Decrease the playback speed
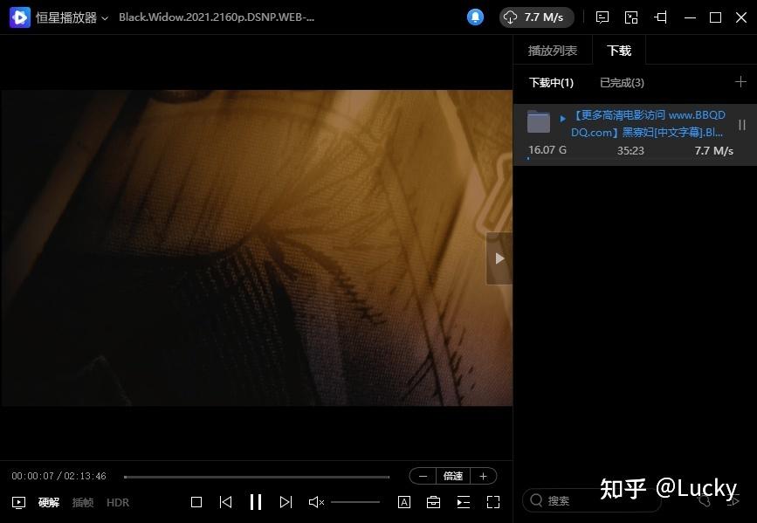The width and height of the screenshot is (757, 523). (423, 476)
